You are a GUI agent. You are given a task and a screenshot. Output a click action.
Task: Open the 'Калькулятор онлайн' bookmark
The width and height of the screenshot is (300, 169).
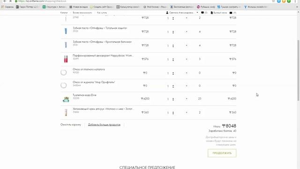click(128, 7)
